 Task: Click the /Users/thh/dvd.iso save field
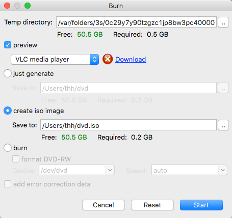click(128, 125)
